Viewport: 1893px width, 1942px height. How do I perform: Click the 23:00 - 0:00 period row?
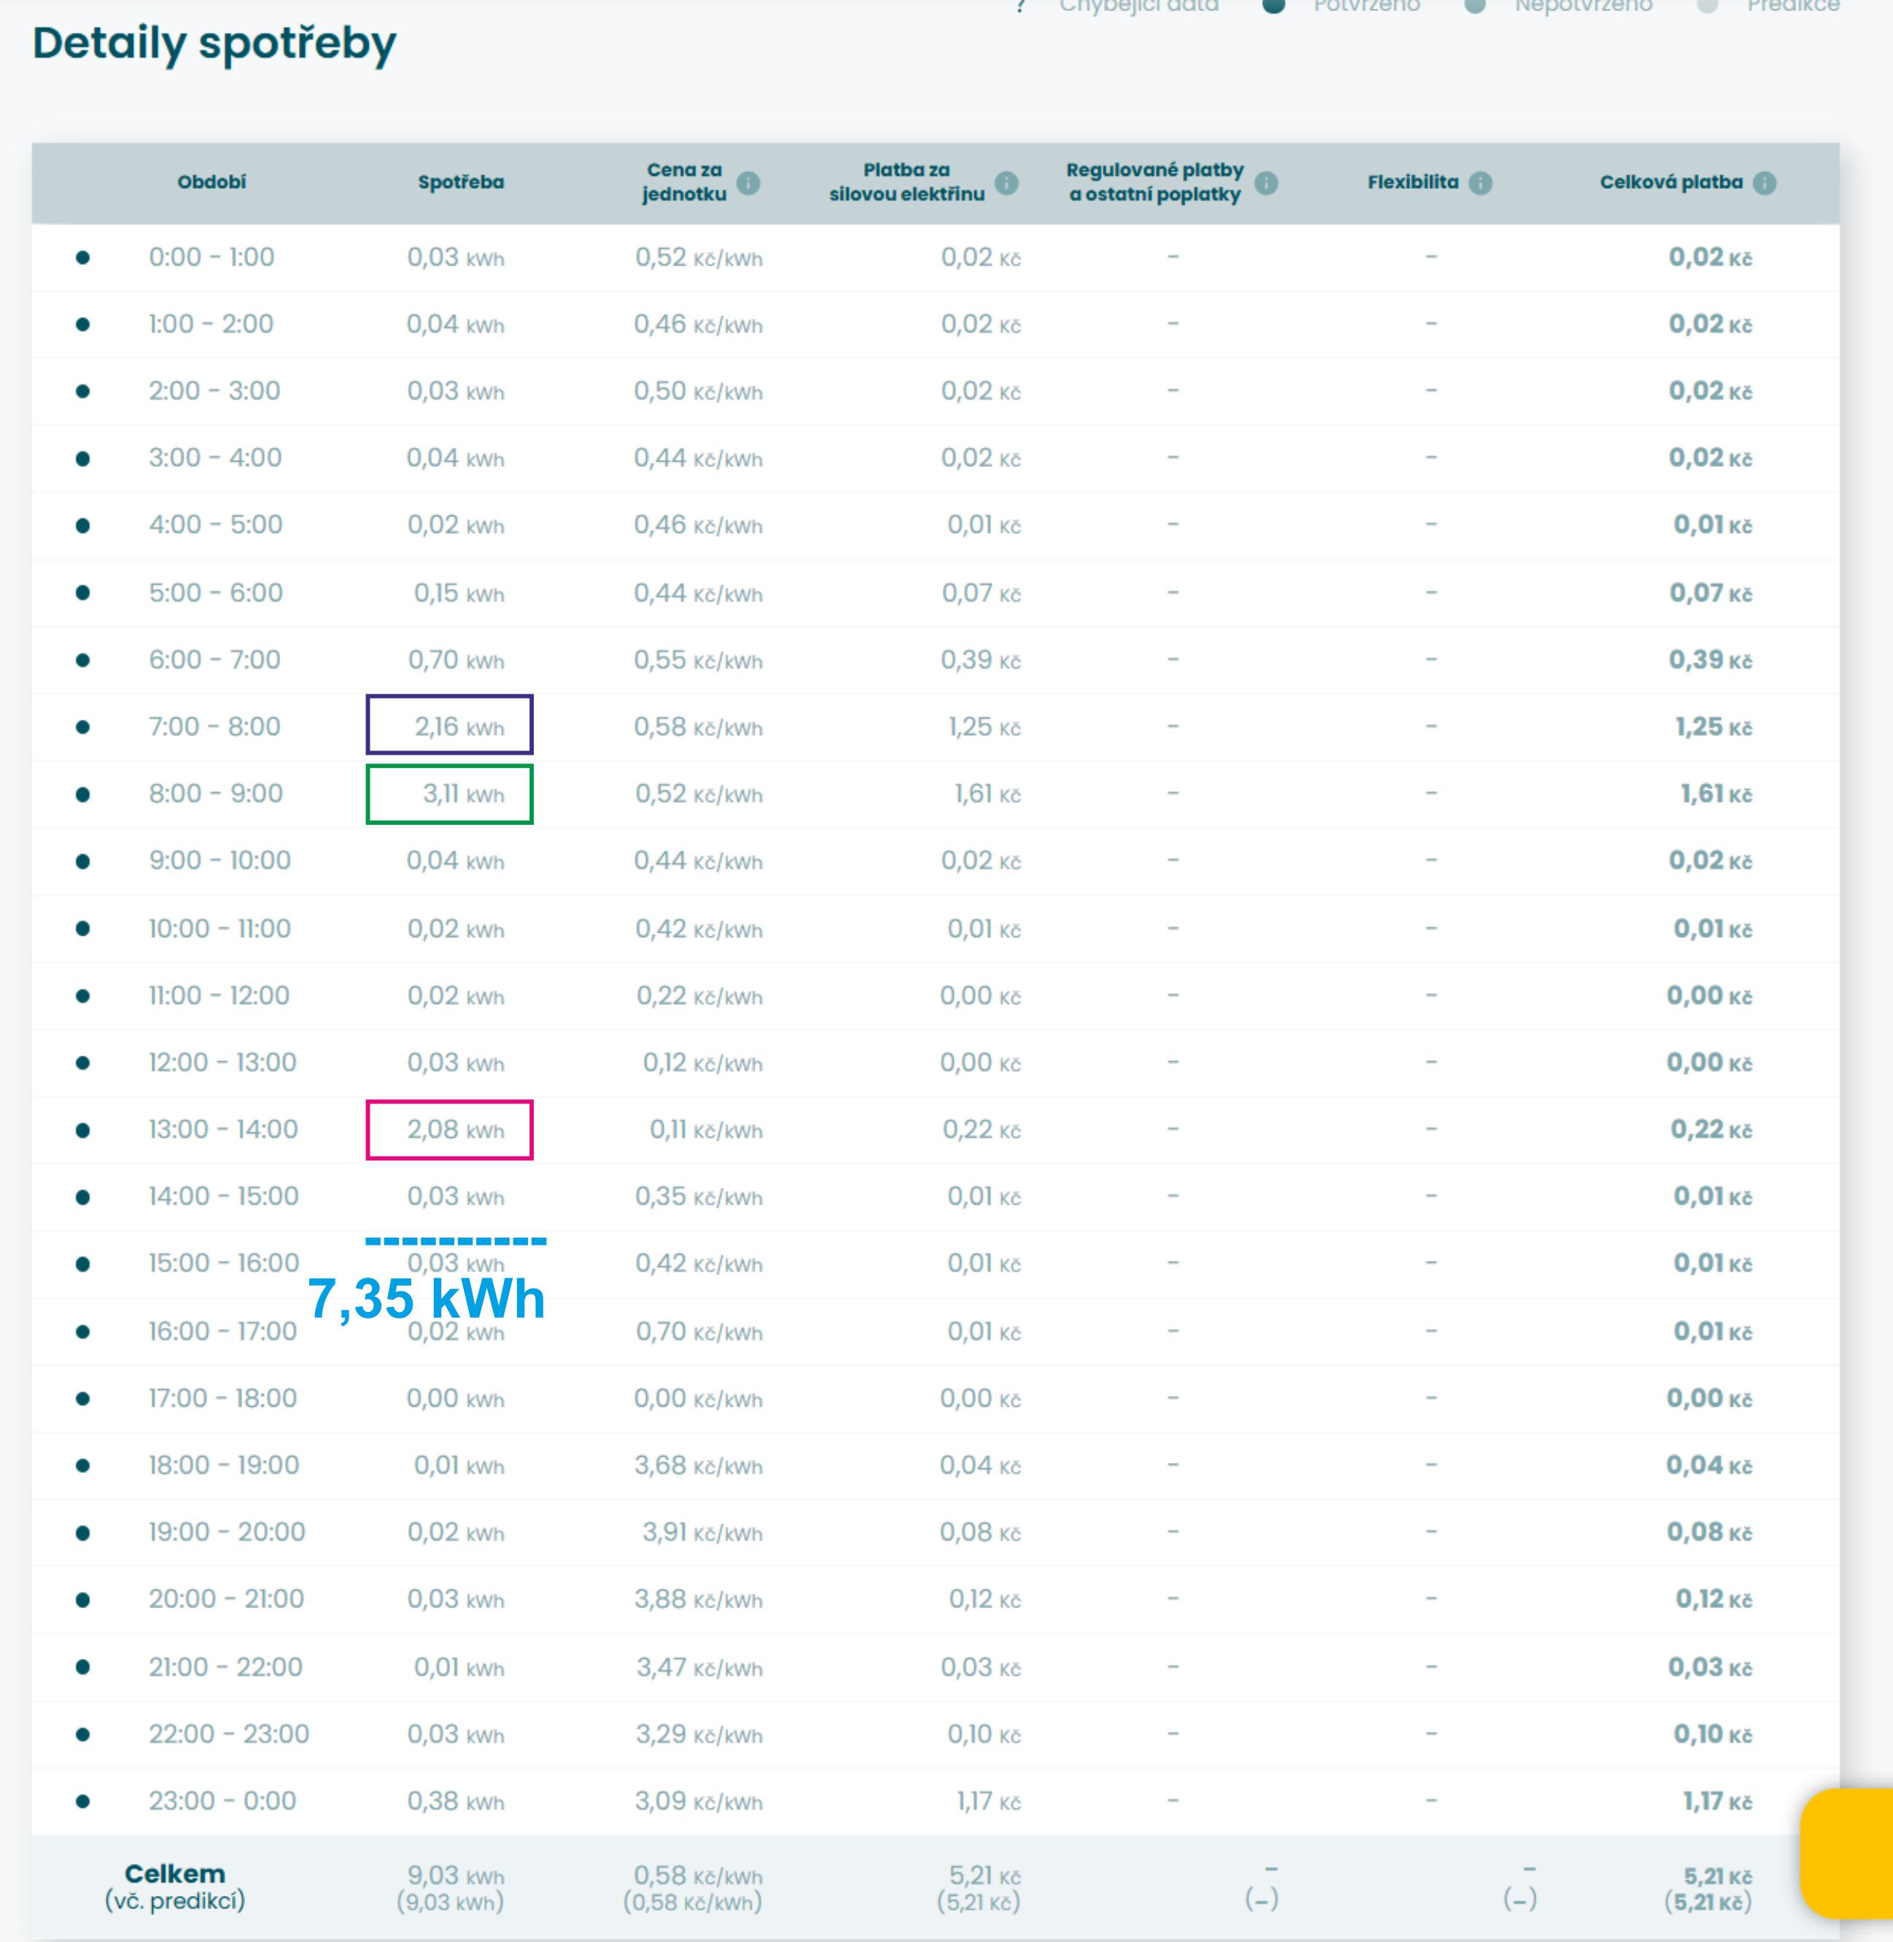(222, 1801)
